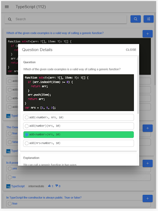Click the blue search button
Screen dimensions: 158x211
click(x=135, y=19)
